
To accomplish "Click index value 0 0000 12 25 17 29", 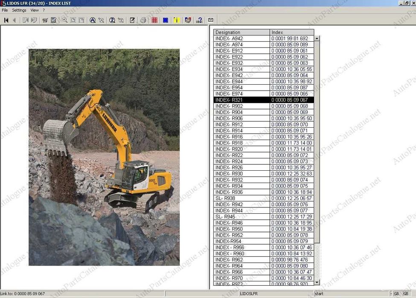I will [291, 217].
